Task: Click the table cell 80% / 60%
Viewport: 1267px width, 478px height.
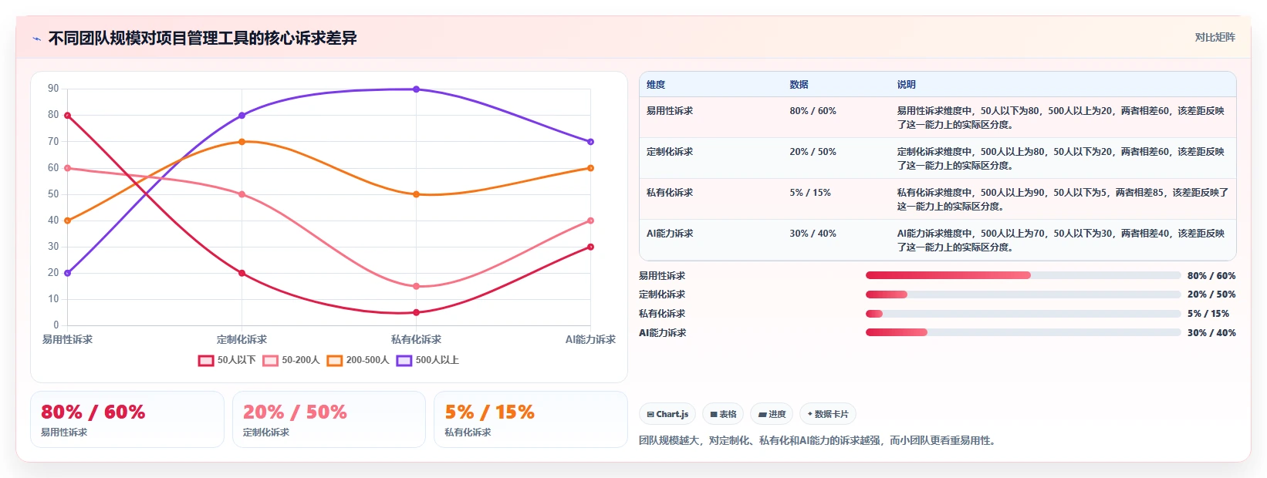Action: coord(813,111)
